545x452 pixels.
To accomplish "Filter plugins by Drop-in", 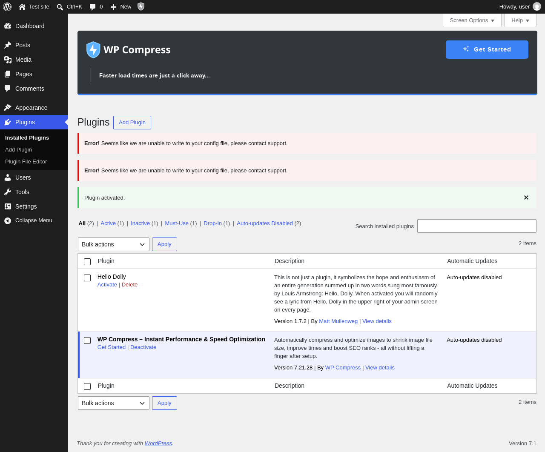I will coord(212,223).
